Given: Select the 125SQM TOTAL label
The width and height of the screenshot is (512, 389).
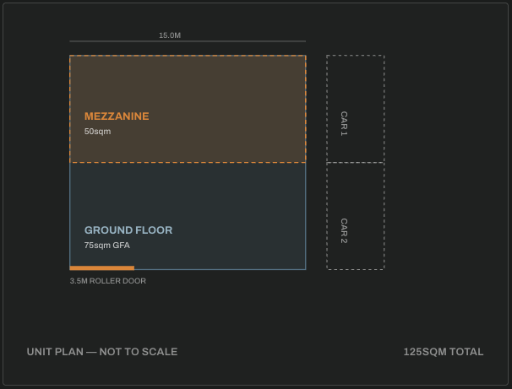Looking at the screenshot, I should coord(444,352).
